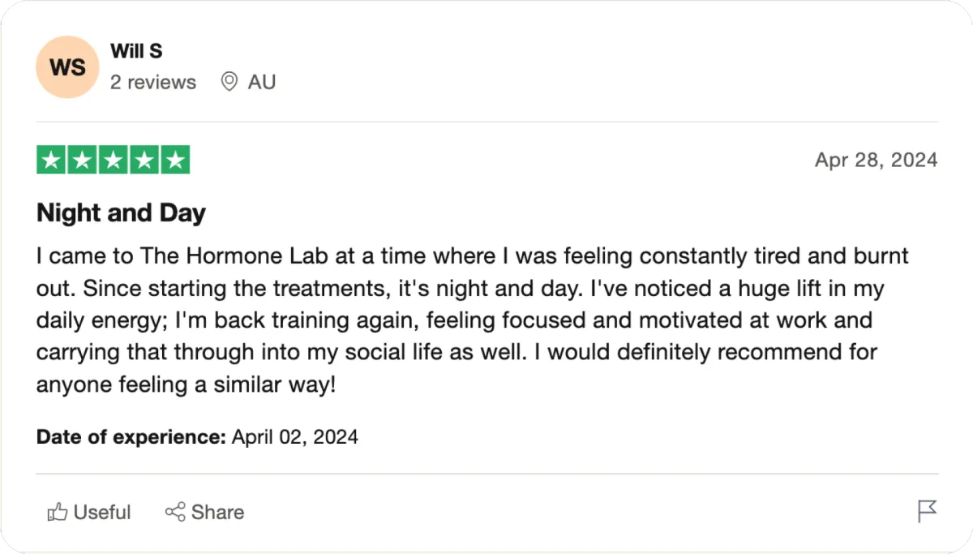
Task: Click the Share network icon
Action: coord(175,512)
